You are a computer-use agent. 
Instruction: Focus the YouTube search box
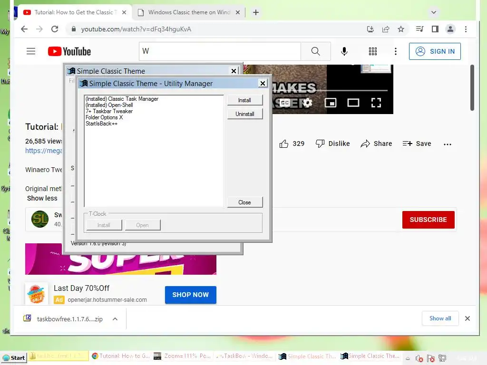pyautogui.click(x=220, y=51)
